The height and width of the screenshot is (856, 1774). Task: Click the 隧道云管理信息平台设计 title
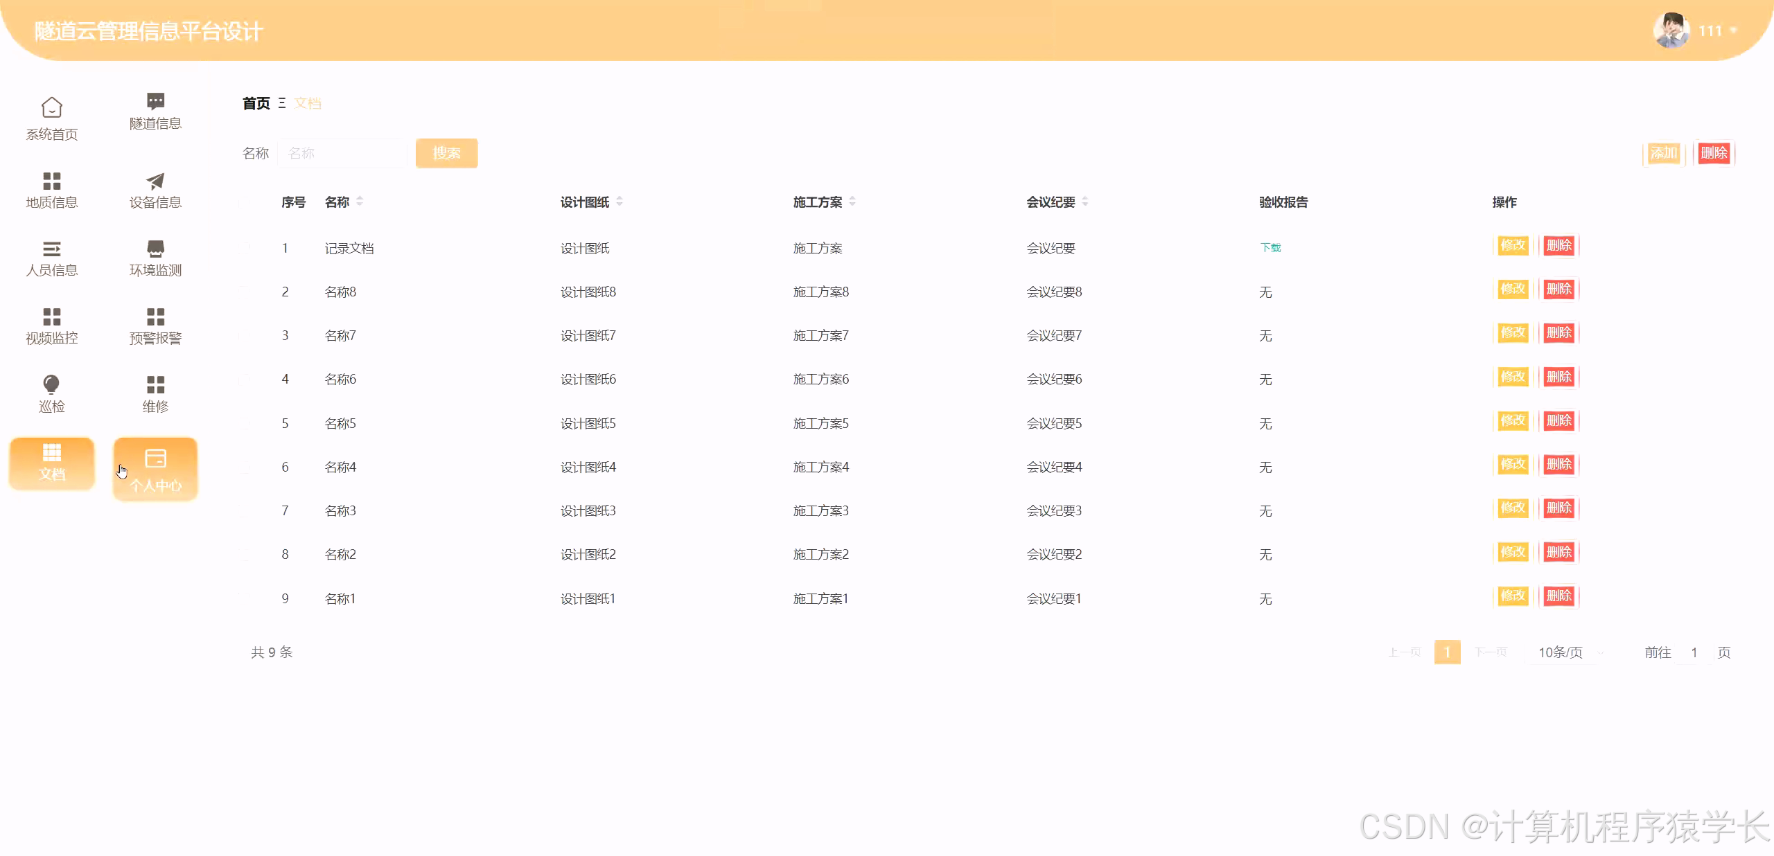(149, 31)
